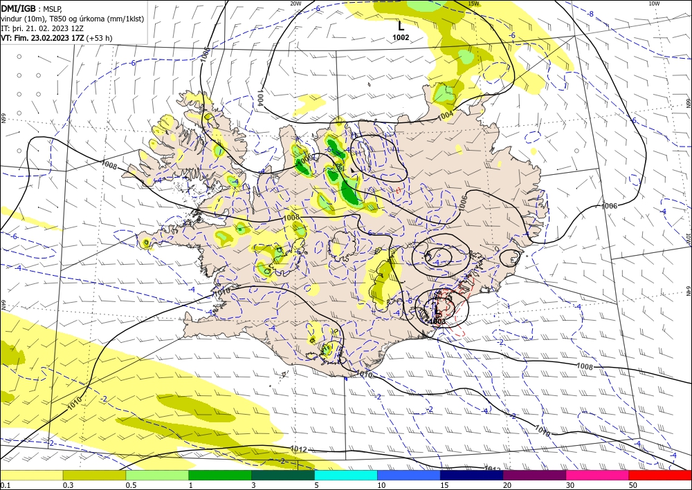
Task: Click the legend value '30'
Action: [571, 485]
